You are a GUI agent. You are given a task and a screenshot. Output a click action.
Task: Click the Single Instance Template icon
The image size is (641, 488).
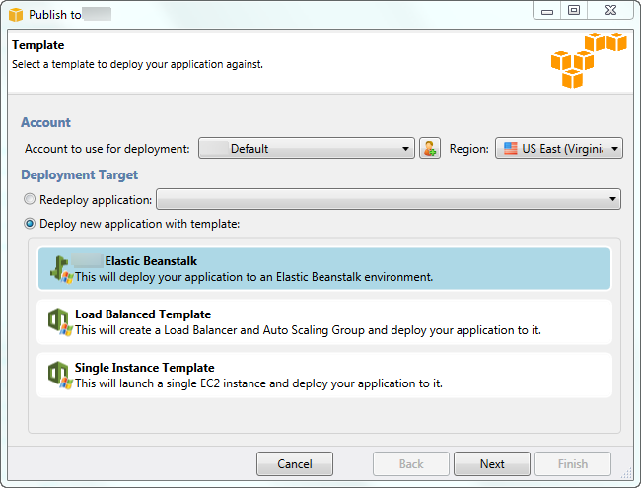tap(58, 375)
